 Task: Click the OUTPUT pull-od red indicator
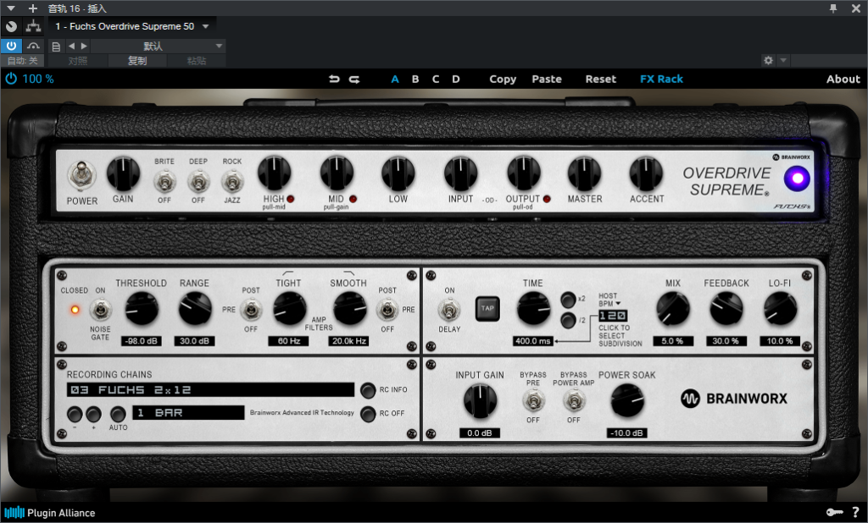tap(547, 199)
